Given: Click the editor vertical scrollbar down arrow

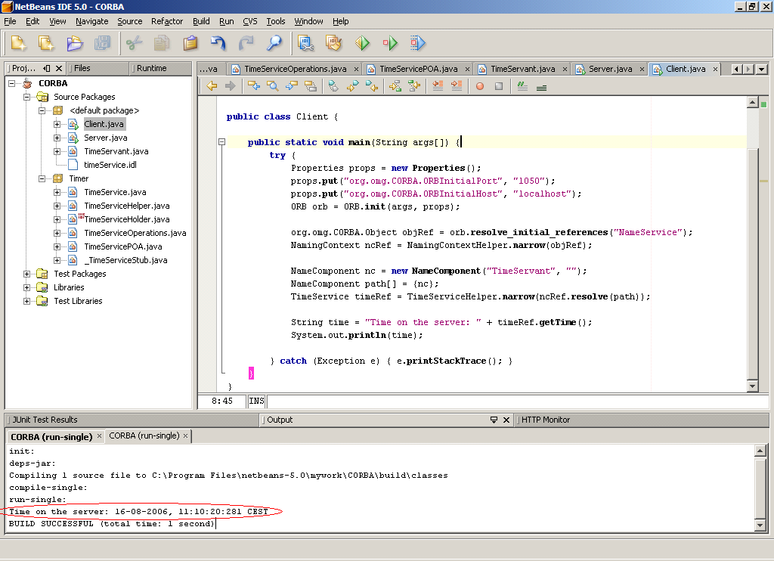Looking at the screenshot, I should (x=752, y=386).
